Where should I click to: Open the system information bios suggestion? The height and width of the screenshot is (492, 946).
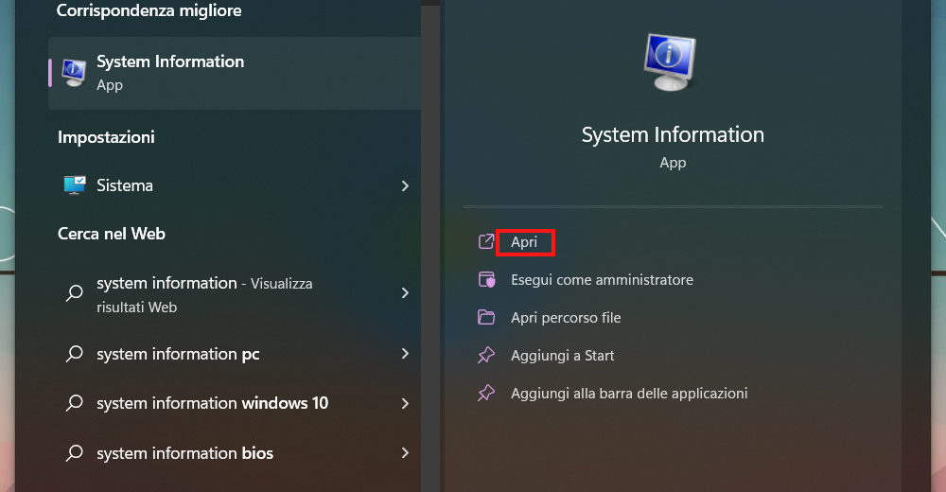[184, 453]
